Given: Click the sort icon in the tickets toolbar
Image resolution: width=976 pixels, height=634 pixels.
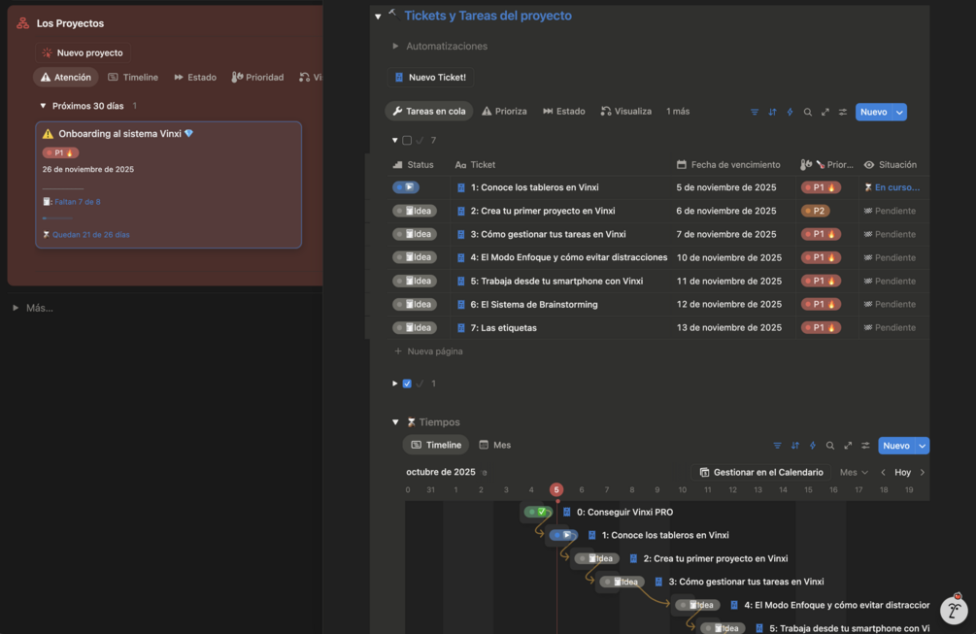Looking at the screenshot, I should (772, 112).
